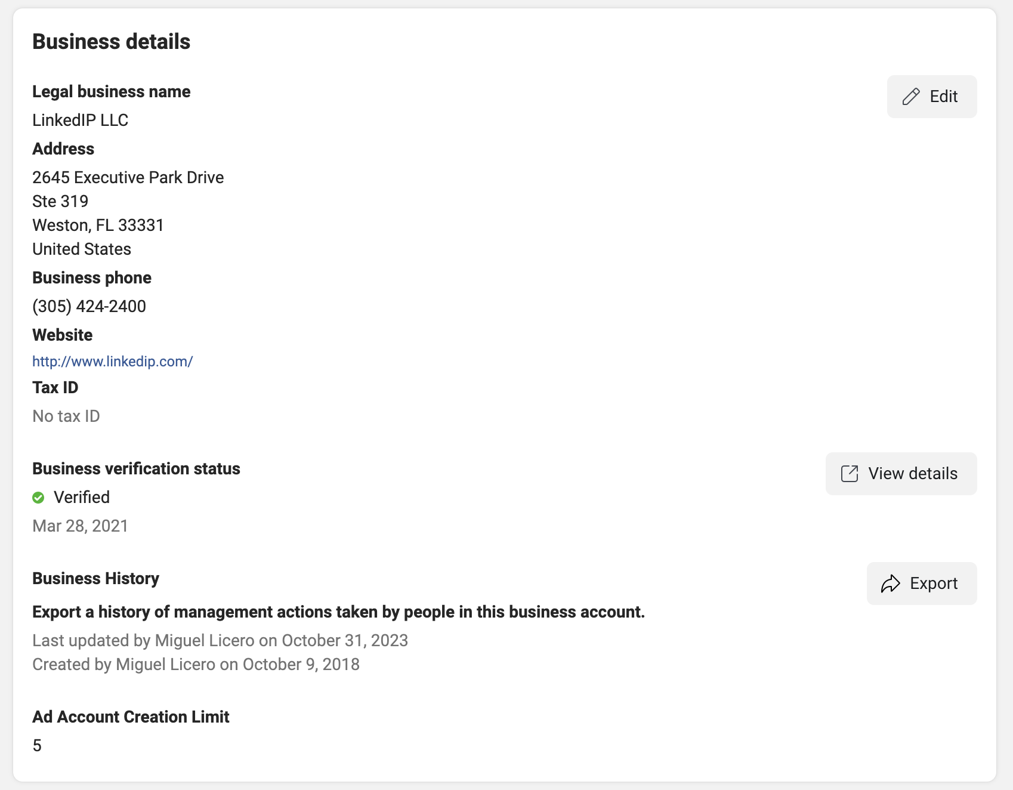Open View details for verification status
1013x790 pixels.
(x=901, y=474)
